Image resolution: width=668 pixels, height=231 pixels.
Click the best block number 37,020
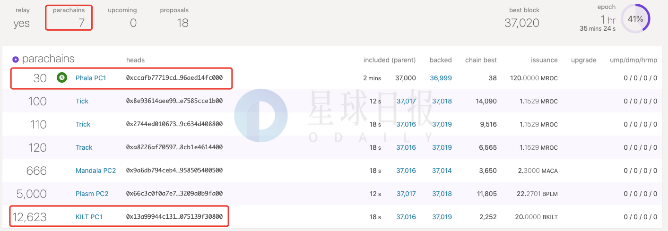click(521, 23)
